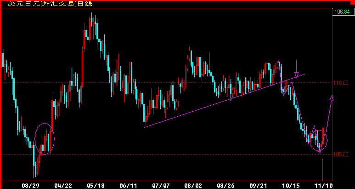355x189 pixels.
Task: Select the 08/02 date label
Action: pyautogui.click(x=194, y=186)
